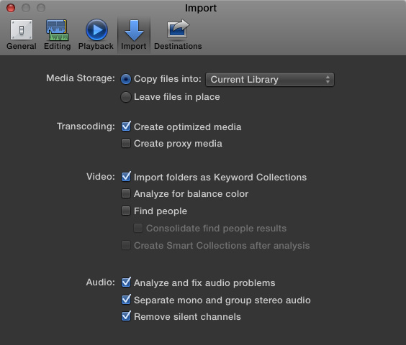Viewport: 406px width, 345px height.
Task: Check the Find people option
Action: (x=126, y=211)
